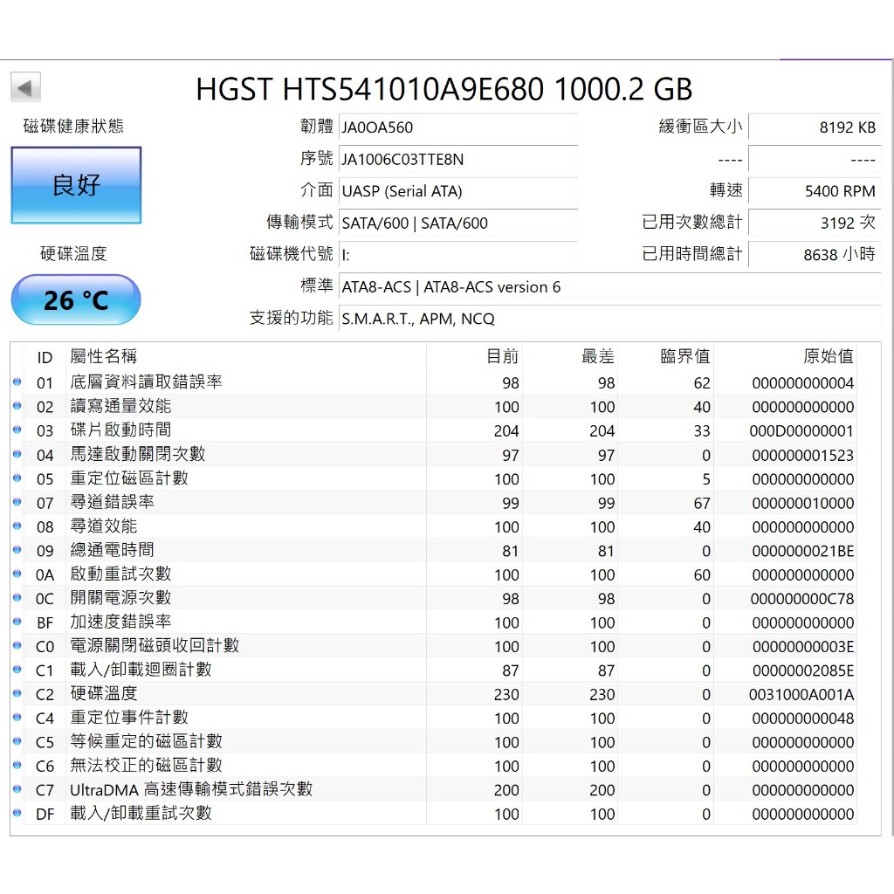Select the 屬性名稱 column header
Image resolution: width=894 pixels, height=894 pixels.
click(x=104, y=356)
